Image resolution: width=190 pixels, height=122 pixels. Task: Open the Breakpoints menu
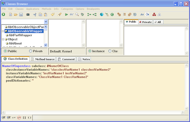[93, 9]
